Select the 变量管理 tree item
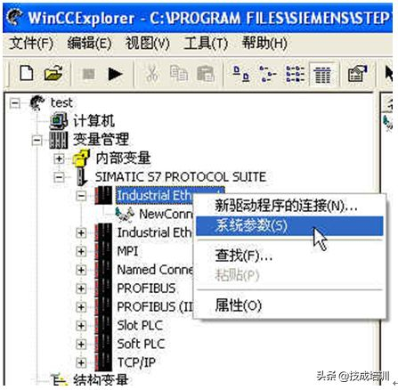The width and height of the screenshot is (398, 390). [101, 140]
